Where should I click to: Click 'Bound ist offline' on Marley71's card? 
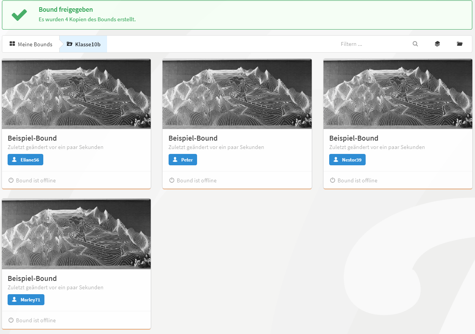(36, 320)
